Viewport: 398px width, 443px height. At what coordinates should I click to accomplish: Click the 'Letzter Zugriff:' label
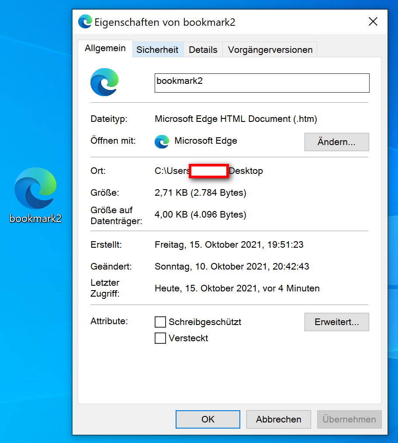[105, 288]
